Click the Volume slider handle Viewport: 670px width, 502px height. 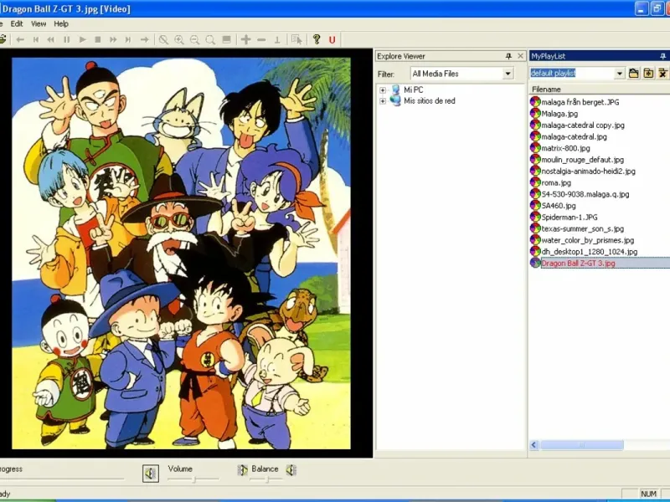194,479
